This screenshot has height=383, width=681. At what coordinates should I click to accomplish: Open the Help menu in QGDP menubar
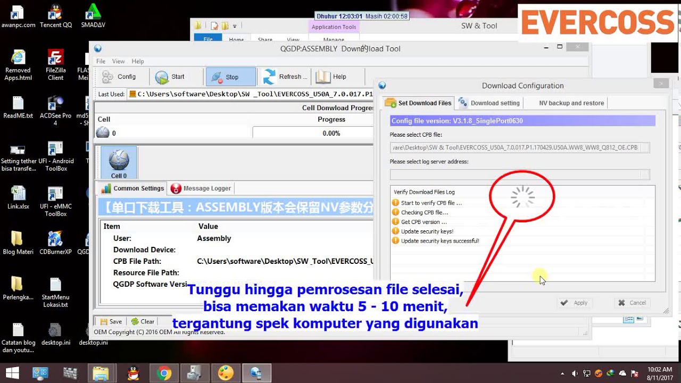click(x=138, y=61)
